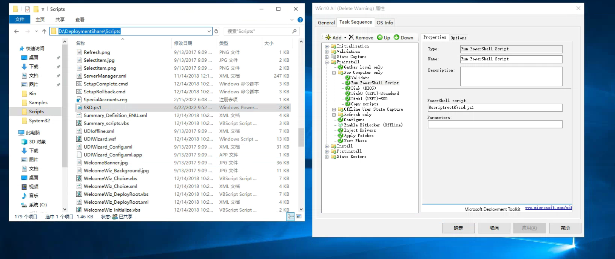Select Disk1 (UEFI)-SSD step in tree
615x259 pixels.
click(369, 99)
